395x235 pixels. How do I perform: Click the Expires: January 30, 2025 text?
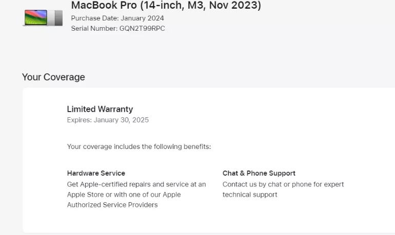pos(108,120)
